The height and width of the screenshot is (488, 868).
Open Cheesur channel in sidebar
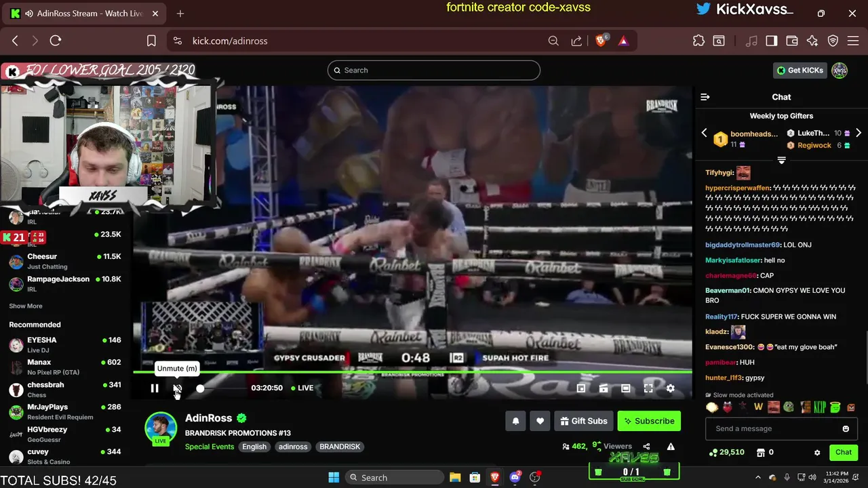(x=65, y=261)
